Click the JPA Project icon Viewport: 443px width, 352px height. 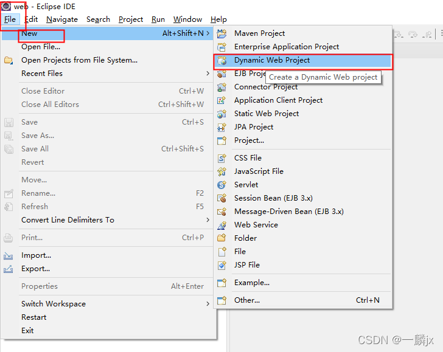pyautogui.click(x=221, y=127)
